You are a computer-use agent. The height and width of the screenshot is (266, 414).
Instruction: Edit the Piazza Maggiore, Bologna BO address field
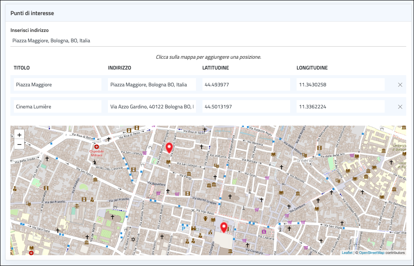(152, 85)
